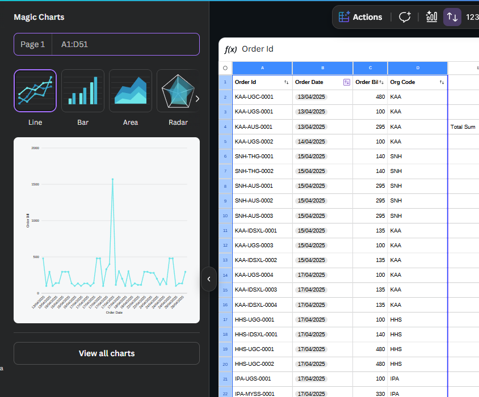
Task: Open the Org Code column sort dropdown
Action: (442, 82)
